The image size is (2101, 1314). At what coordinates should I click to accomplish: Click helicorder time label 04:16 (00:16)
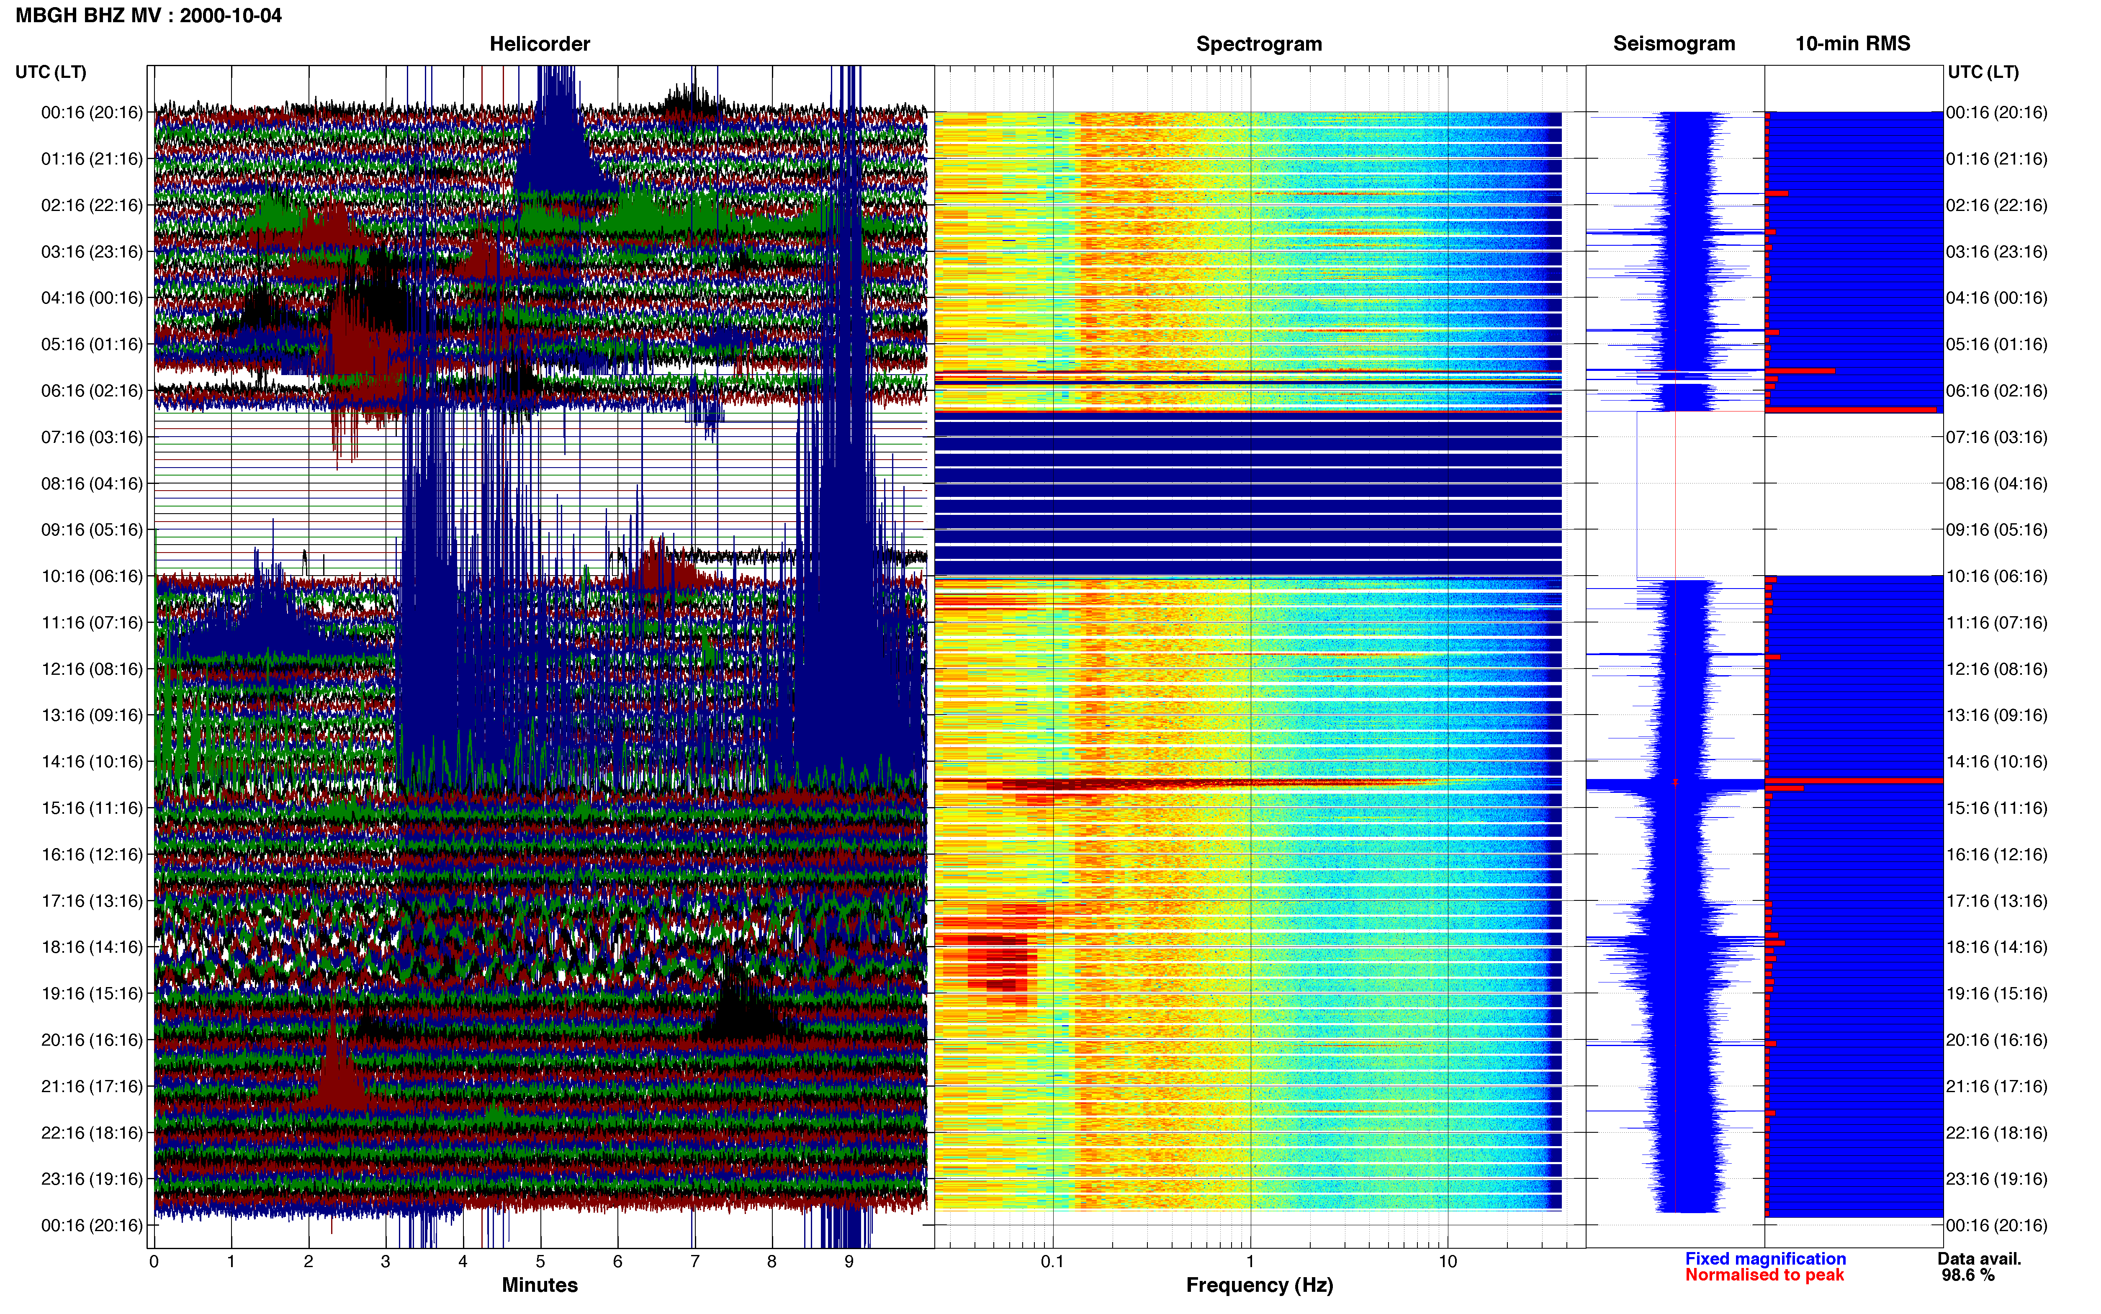pyautogui.click(x=92, y=298)
